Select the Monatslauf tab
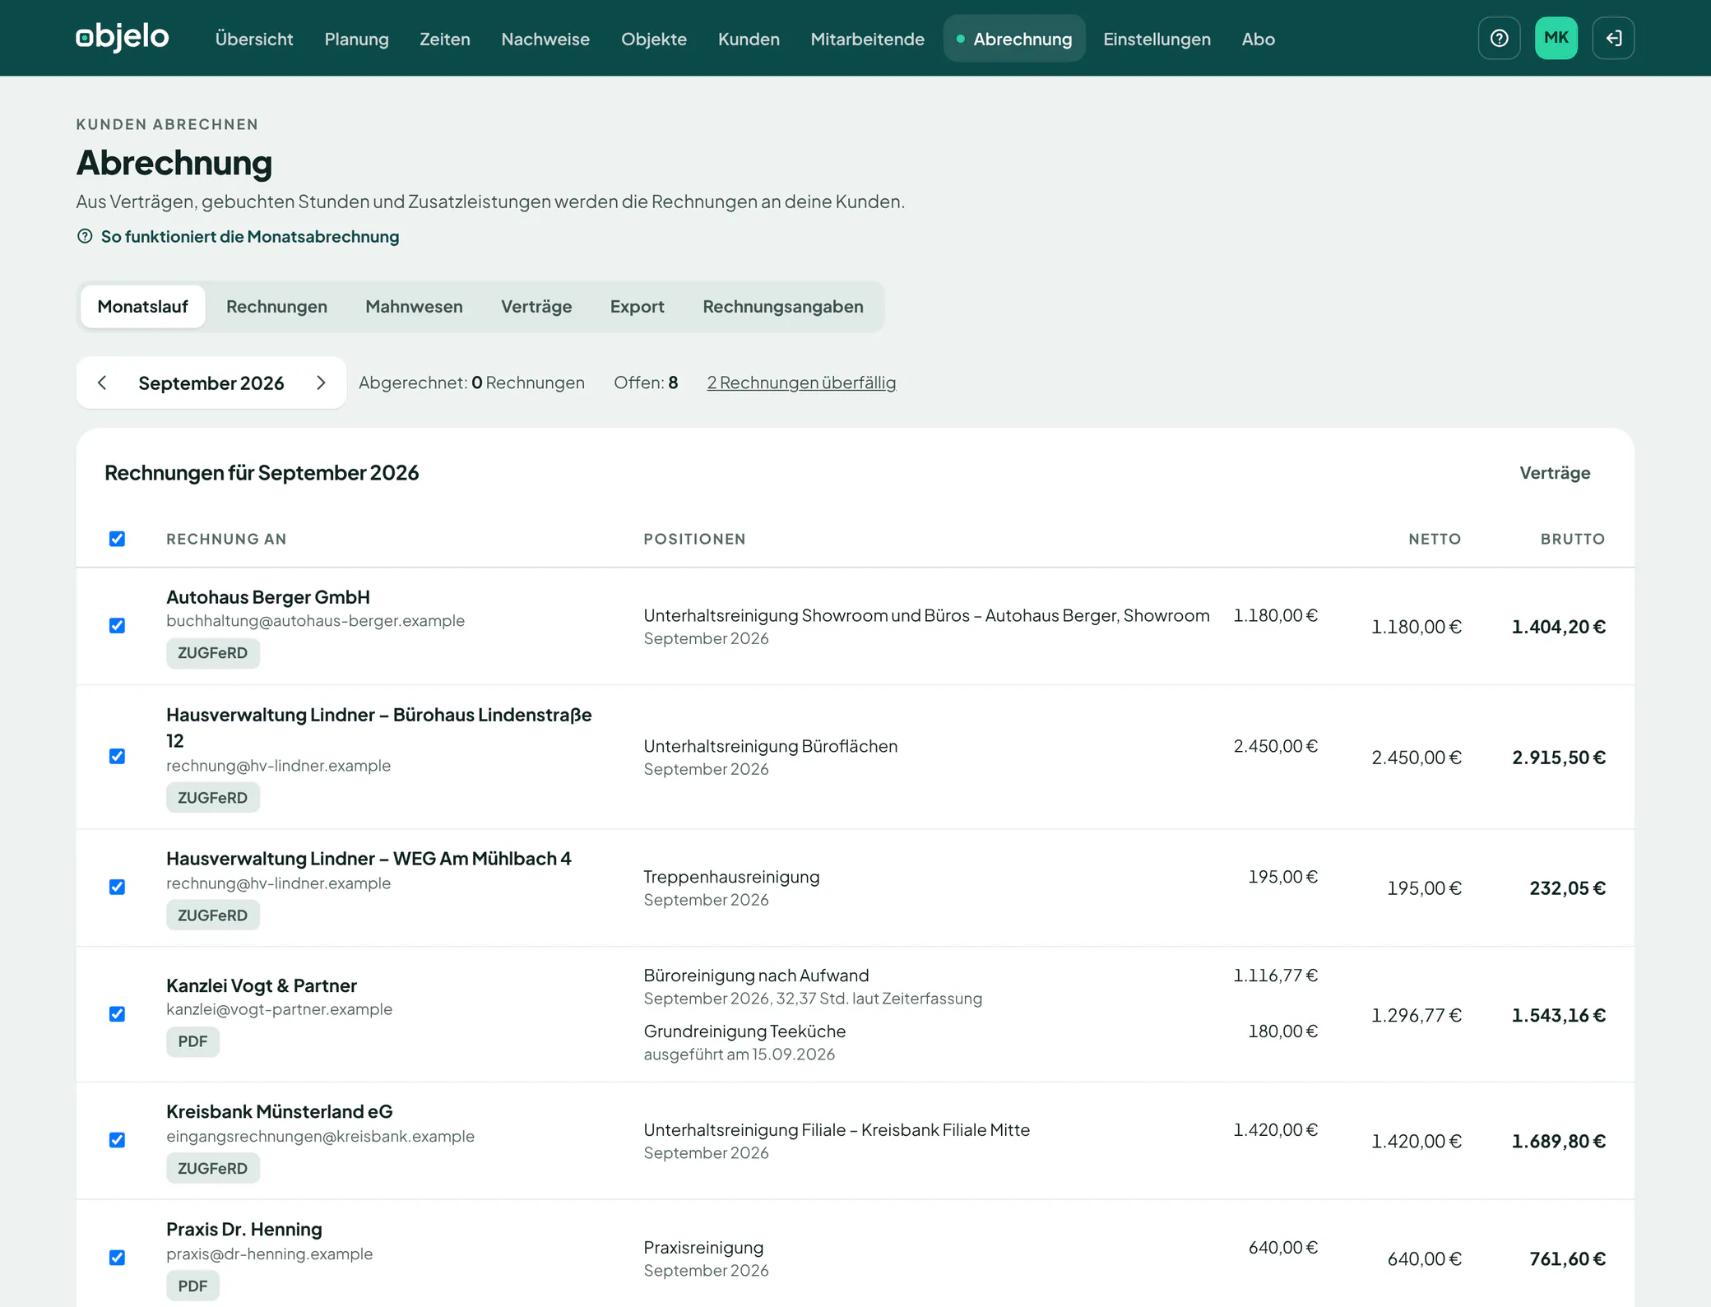Screen dimensions: 1711x1307 (x=142, y=307)
